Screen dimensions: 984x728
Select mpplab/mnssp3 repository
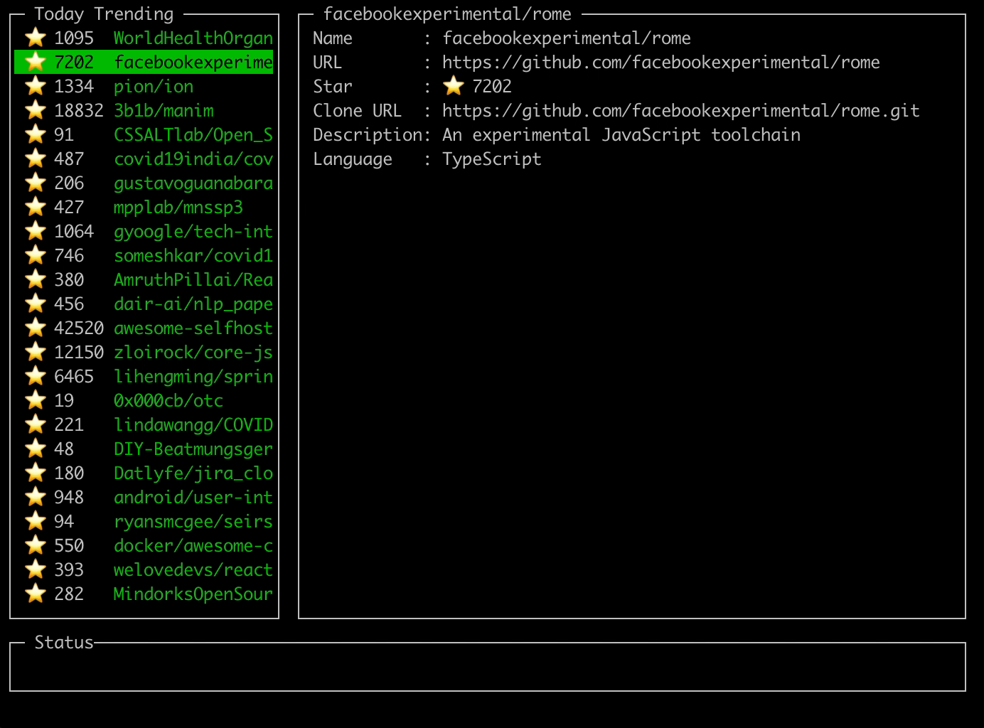(144, 207)
